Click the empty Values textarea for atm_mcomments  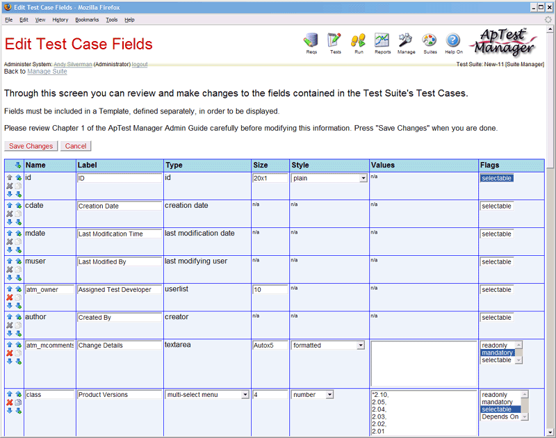pos(424,364)
